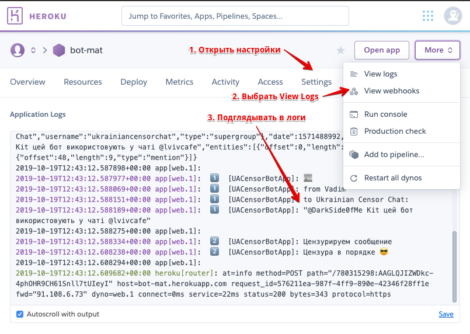Click the Restart all dynos refresh icon
The image size is (470, 334).
[x=354, y=178]
